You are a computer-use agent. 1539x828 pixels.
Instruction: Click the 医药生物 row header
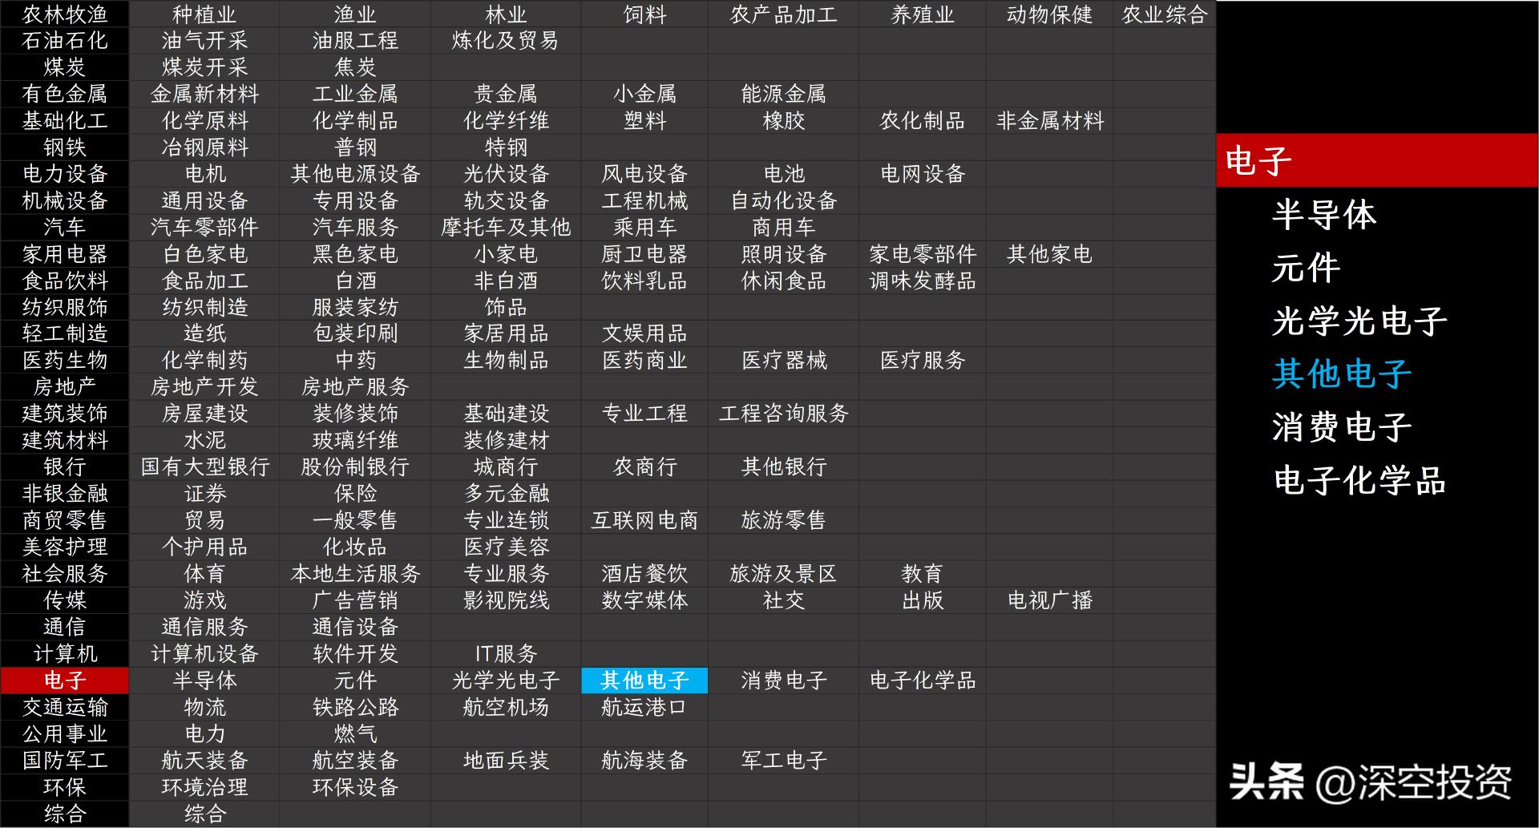[64, 360]
